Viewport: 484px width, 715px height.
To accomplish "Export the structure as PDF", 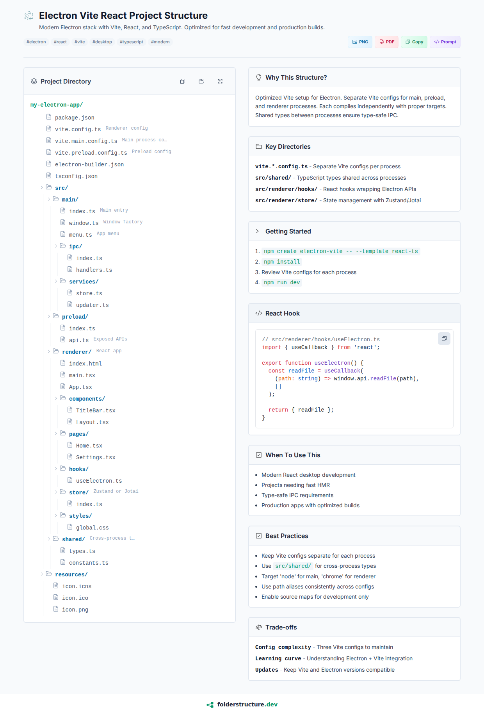I will [x=386, y=42].
